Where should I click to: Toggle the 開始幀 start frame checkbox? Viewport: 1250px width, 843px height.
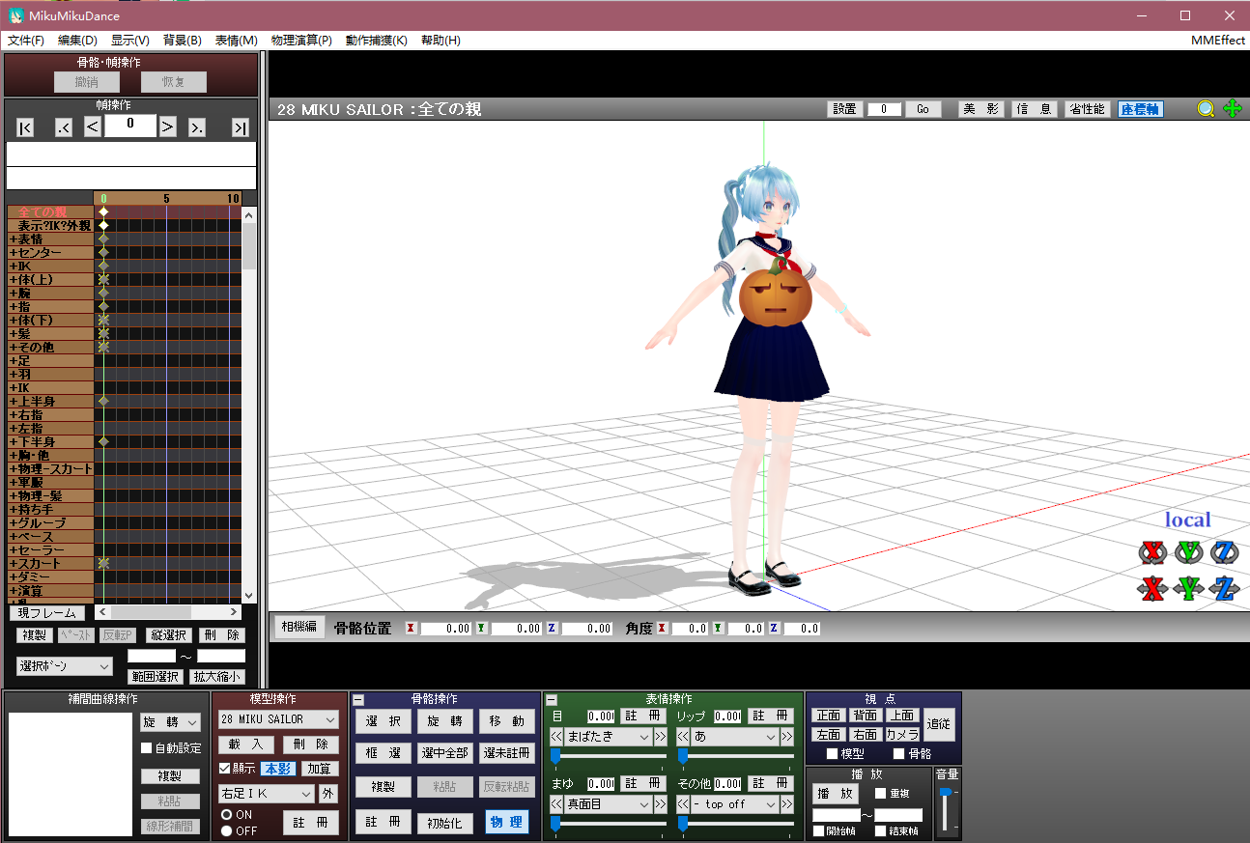(819, 830)
